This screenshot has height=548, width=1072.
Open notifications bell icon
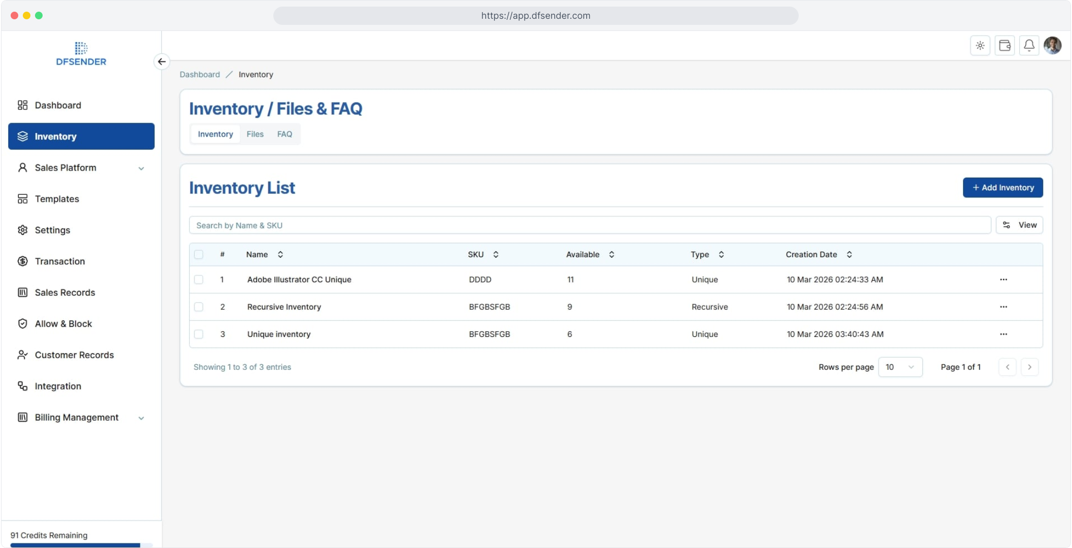pos(1028,46)
